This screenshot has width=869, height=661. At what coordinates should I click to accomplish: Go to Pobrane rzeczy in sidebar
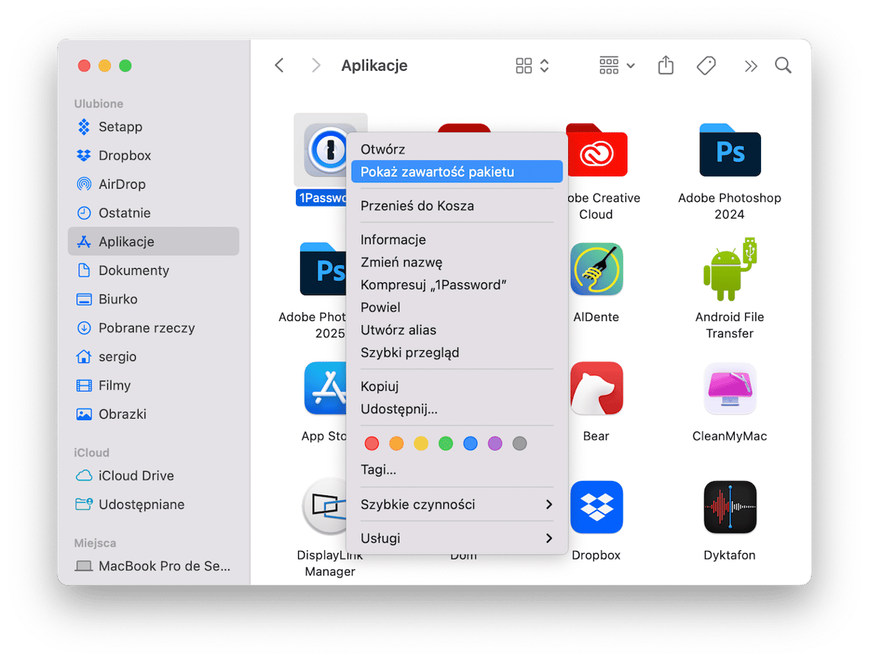pos(147,328)
